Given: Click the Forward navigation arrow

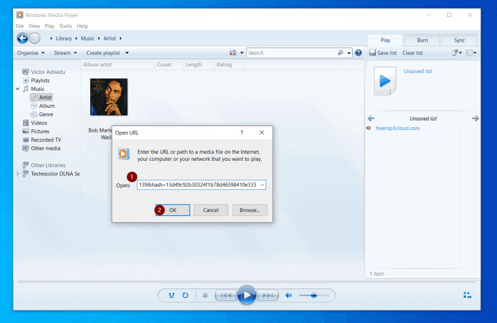Looking at the screenshot, I should click(35, 38).
